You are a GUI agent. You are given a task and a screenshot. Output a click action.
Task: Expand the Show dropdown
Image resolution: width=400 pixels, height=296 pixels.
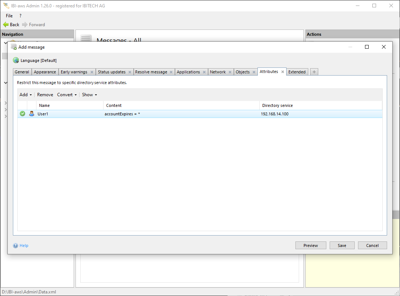tap(90, 95)
